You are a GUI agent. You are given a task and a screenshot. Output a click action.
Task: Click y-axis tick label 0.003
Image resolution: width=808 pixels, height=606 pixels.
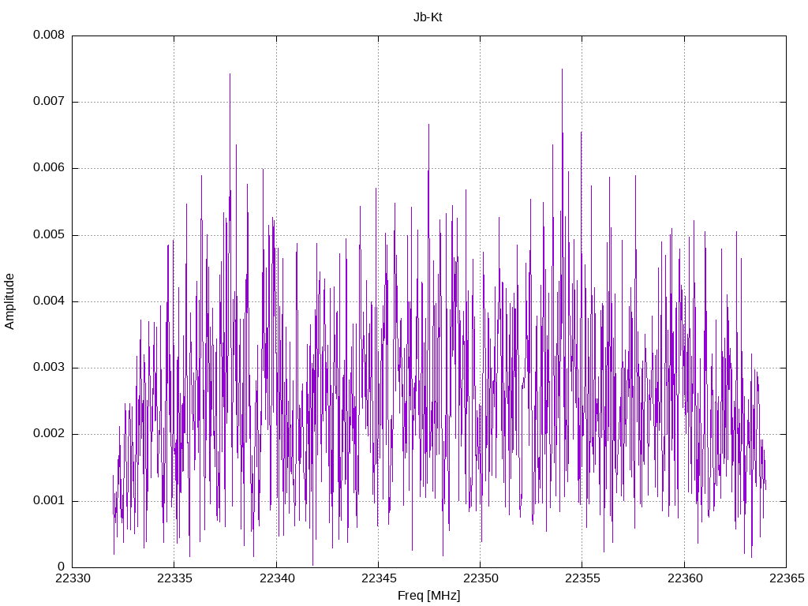pos(49,368)
